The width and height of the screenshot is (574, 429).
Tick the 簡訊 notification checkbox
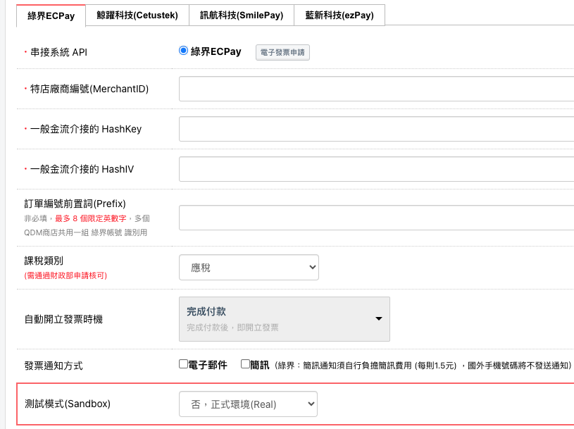coord(245,364)
